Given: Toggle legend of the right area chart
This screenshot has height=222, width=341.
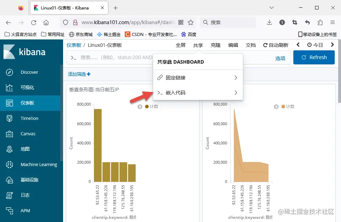Looking at the screenshot, I should click(276, 107).
